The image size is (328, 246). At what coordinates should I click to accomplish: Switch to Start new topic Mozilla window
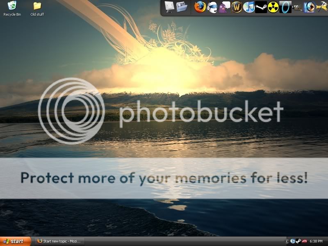[59, 241]
